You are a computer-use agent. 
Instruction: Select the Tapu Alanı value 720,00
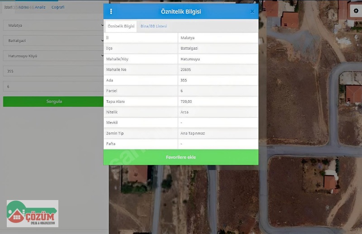pyautogui.click(x=186, y=101)
